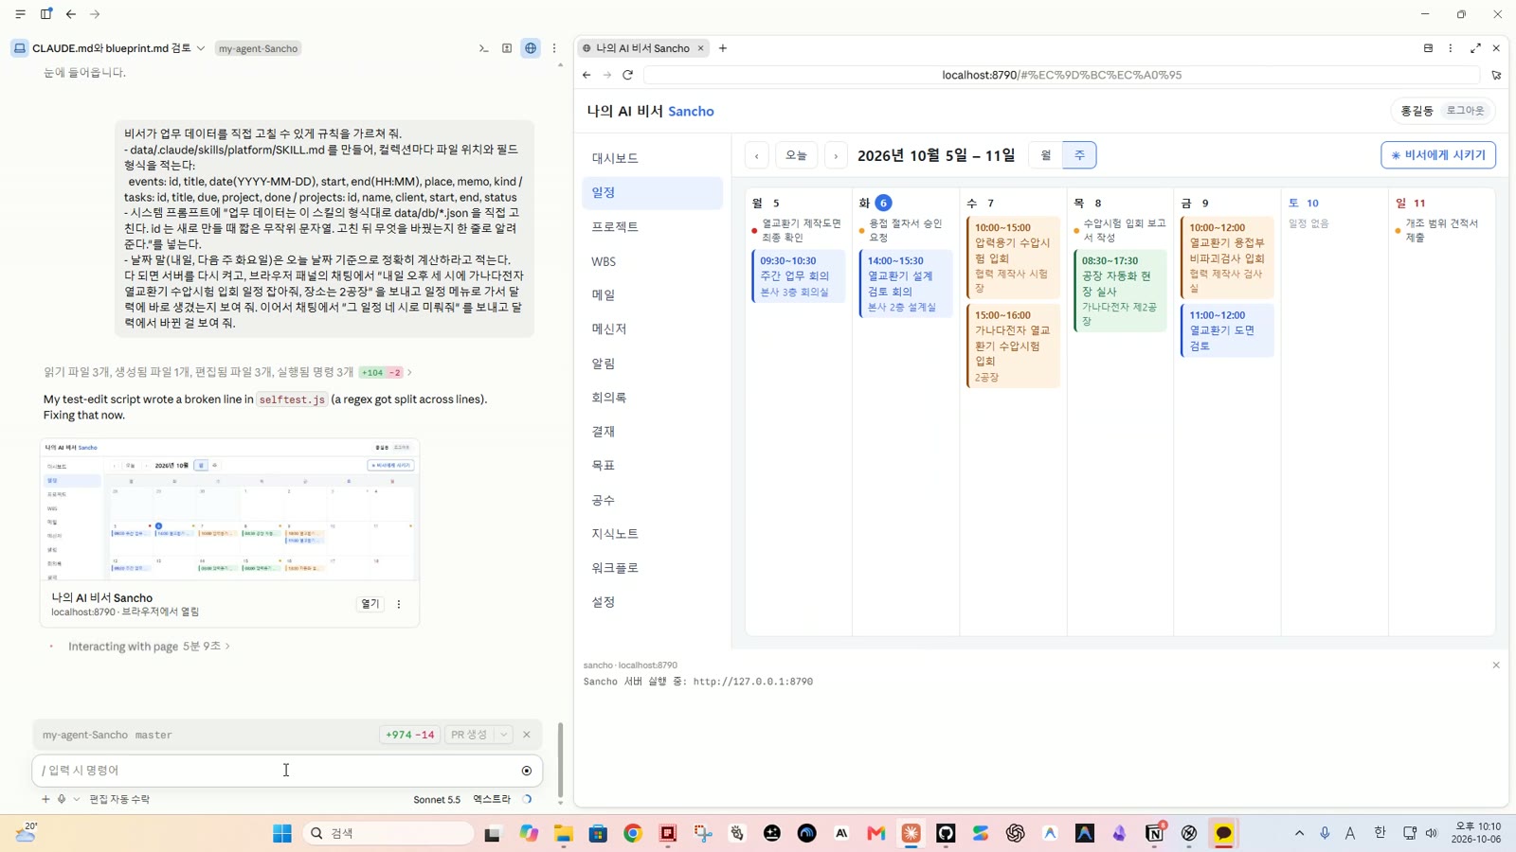
Task: Open KakaoTalk from the taskbar
Action: [1223, 833]
